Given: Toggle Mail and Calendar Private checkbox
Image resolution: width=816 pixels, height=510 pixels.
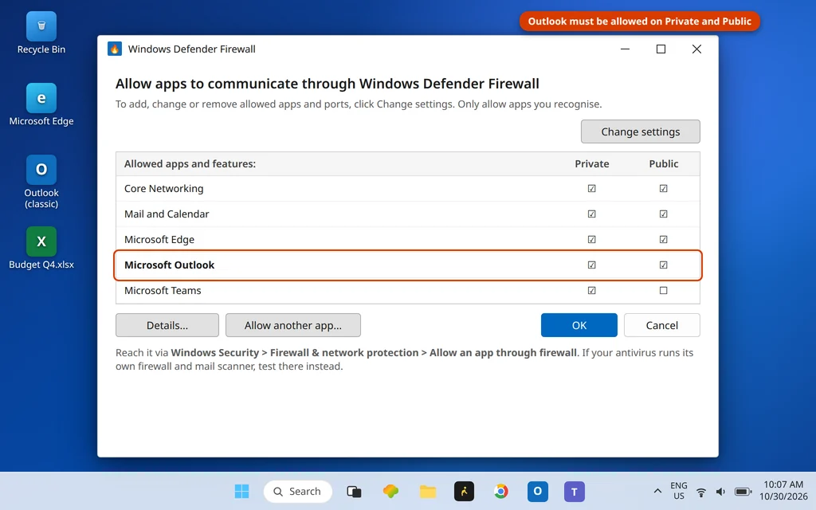Looking at the screenshot, I should [x=592, y=214].
